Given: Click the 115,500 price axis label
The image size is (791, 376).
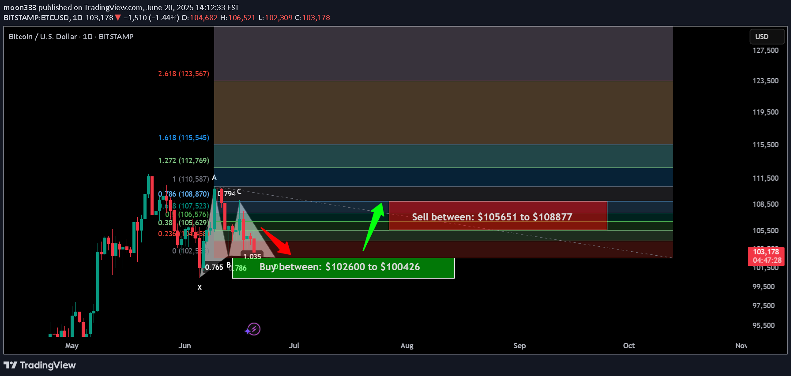Looking at the screenshot, I should 765,145.
